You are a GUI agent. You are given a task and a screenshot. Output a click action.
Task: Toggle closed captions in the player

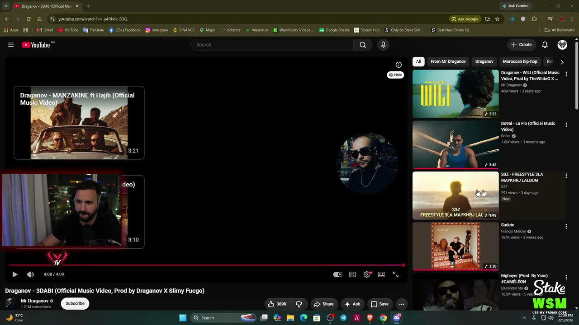[352, 274]
